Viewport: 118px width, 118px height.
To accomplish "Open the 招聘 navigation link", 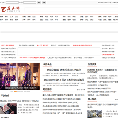I will click(x=105, y=17).
